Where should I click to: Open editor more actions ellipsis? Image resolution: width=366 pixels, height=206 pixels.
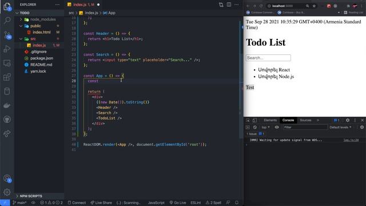point(237,5)
